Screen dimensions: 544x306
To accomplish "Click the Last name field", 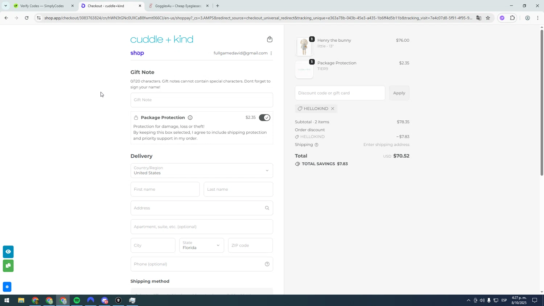I will tap(238, 190).
